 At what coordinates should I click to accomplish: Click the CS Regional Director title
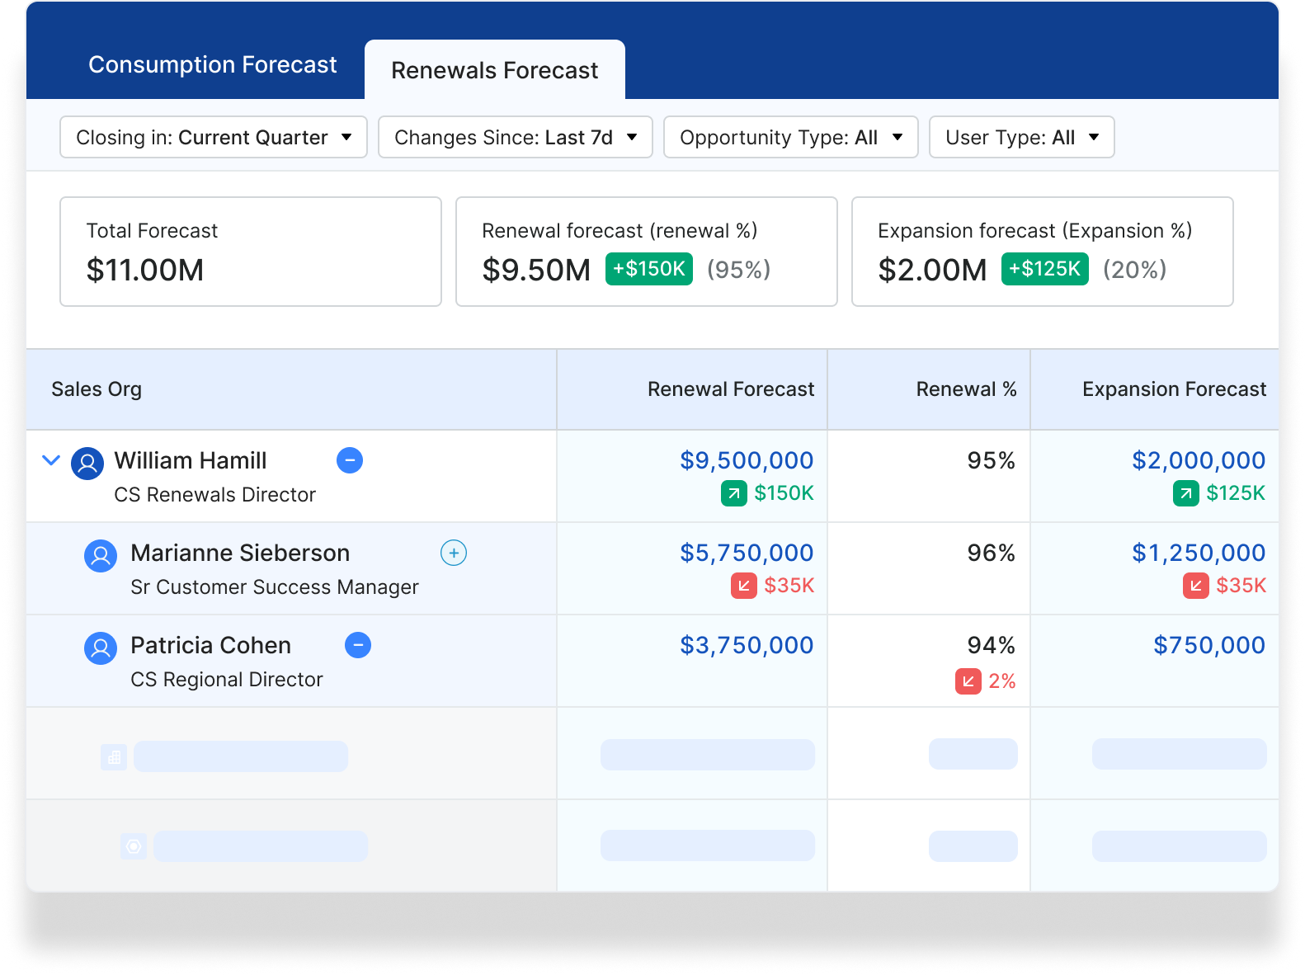227,680
